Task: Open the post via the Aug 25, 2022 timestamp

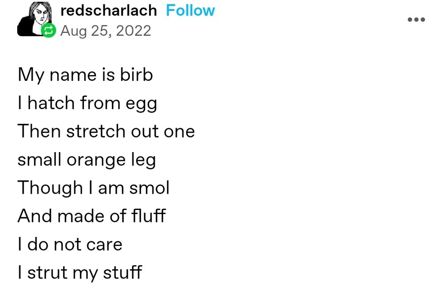Action: [x=106, y=31]
